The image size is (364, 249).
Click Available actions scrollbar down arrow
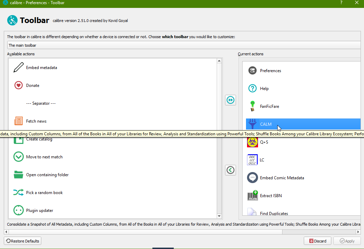coord(219,216)
